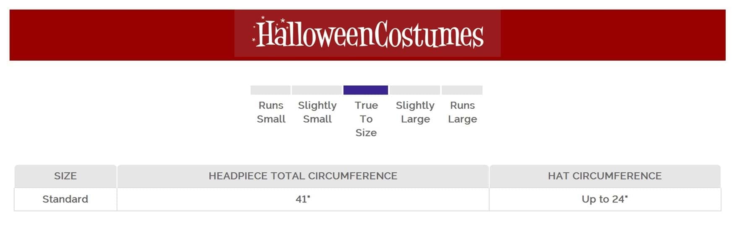The width and height of the screenshot is (734, 225).
Task: Click the purple True To Size bar
Action: tap(366, 90)
